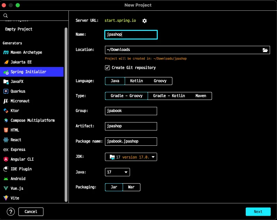Select War packaging
The height and width of the screenshot is (220, 277).
[131, 187]
